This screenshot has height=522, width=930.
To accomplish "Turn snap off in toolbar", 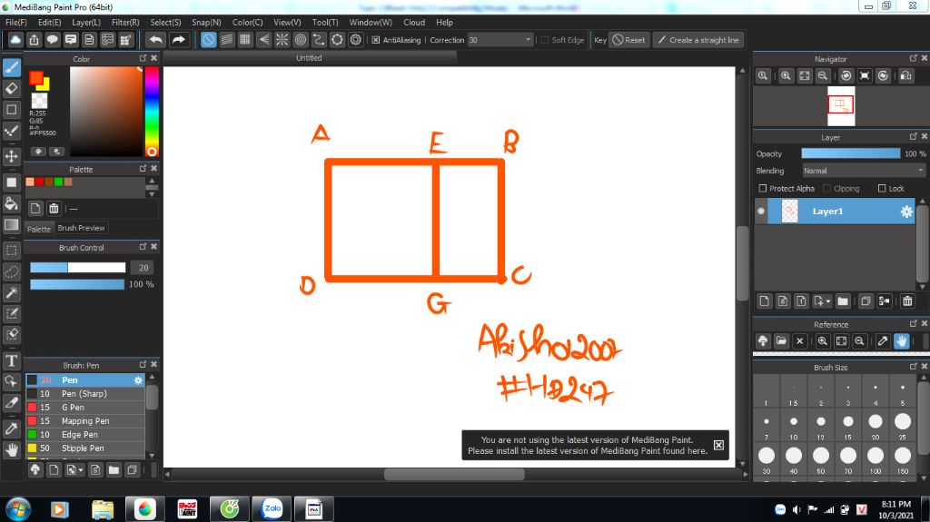I will (x=208, y=40).
